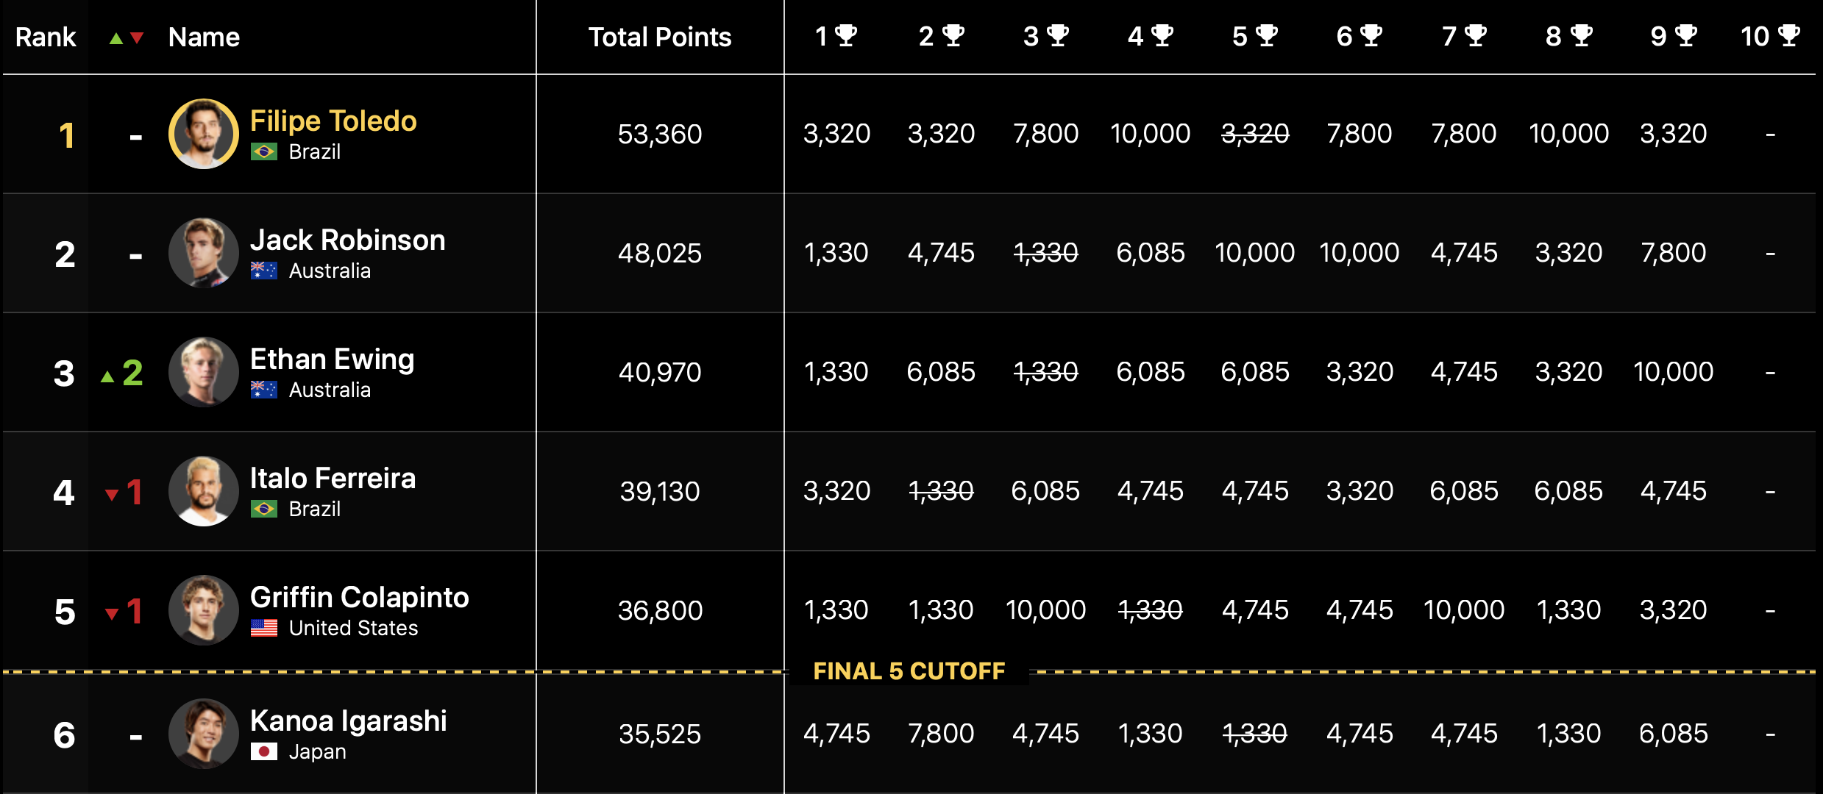Open Jack Robinson's profile name
Viewport: 1823px width, 794px height.
tap(347, 240)
